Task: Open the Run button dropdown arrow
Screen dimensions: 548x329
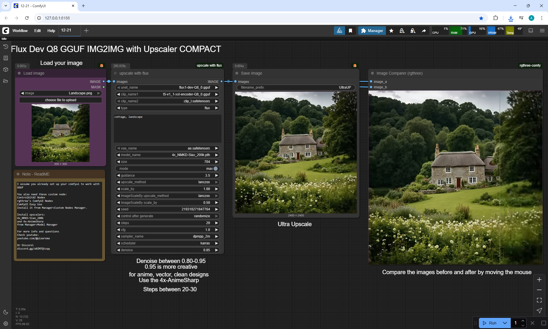Action: [505, 323]
